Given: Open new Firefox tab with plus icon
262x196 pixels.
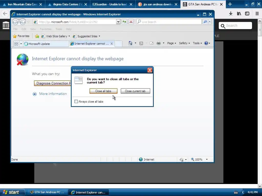Looking at the screenshot, I should [230, 4].
